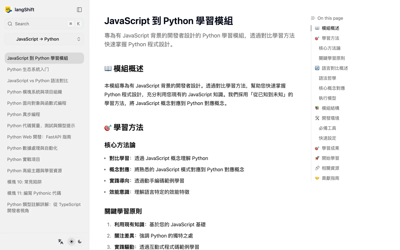400x250 pixels.
Task: Click the On this page list icon
Action: tap(313, 18)
